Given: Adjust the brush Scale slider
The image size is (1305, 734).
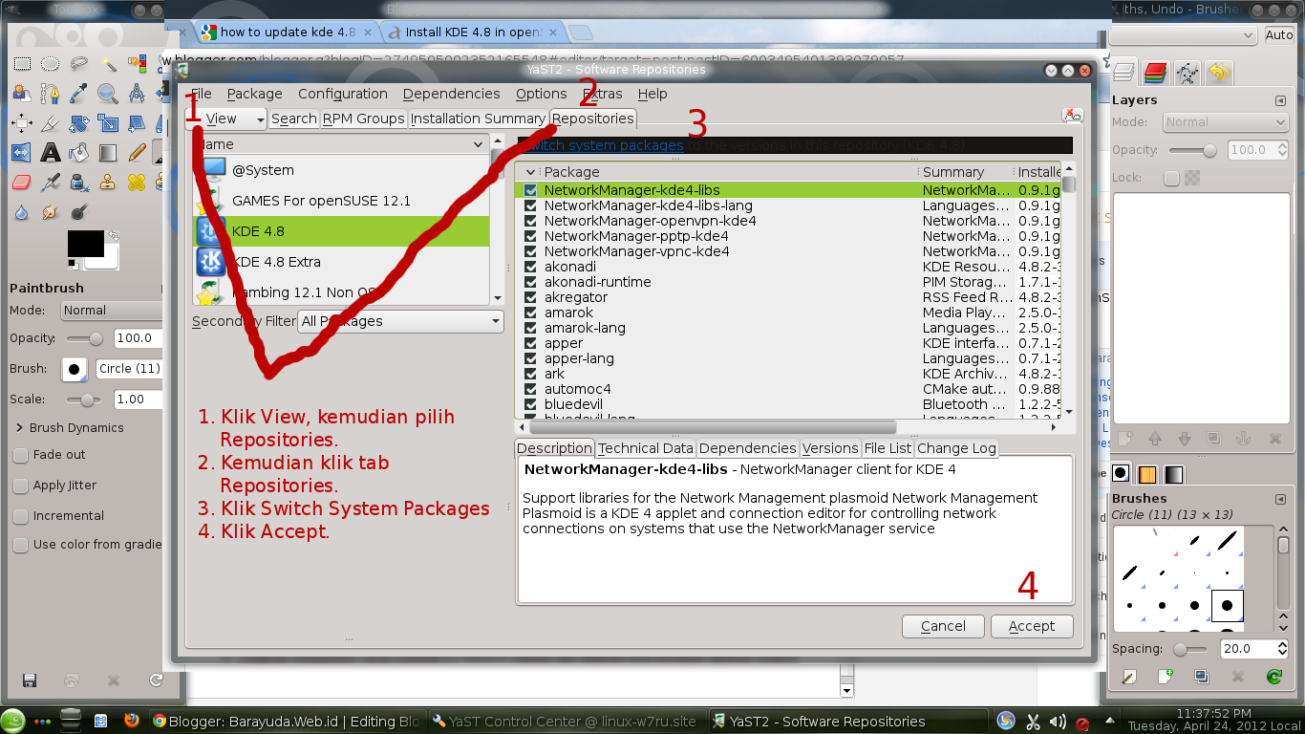Looking at the screenshot, I should [85, 399].
